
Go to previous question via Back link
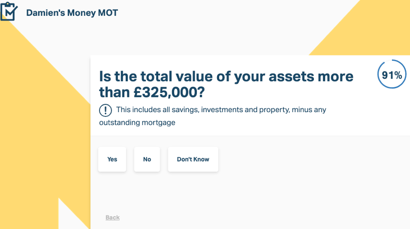113,218
